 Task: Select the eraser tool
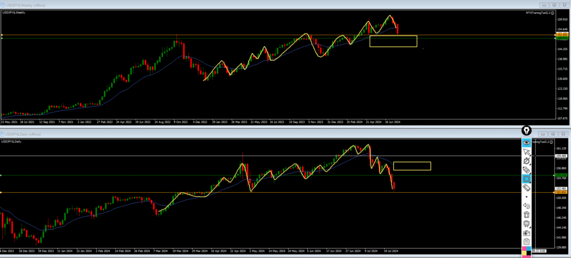pos(526,188)
